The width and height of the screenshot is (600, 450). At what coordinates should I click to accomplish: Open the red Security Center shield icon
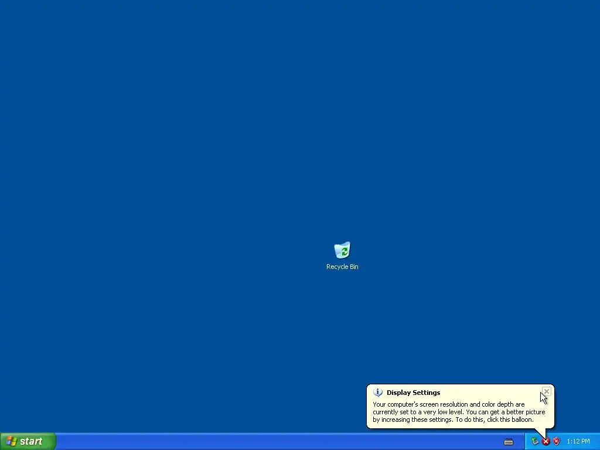[x=557, y=442]
